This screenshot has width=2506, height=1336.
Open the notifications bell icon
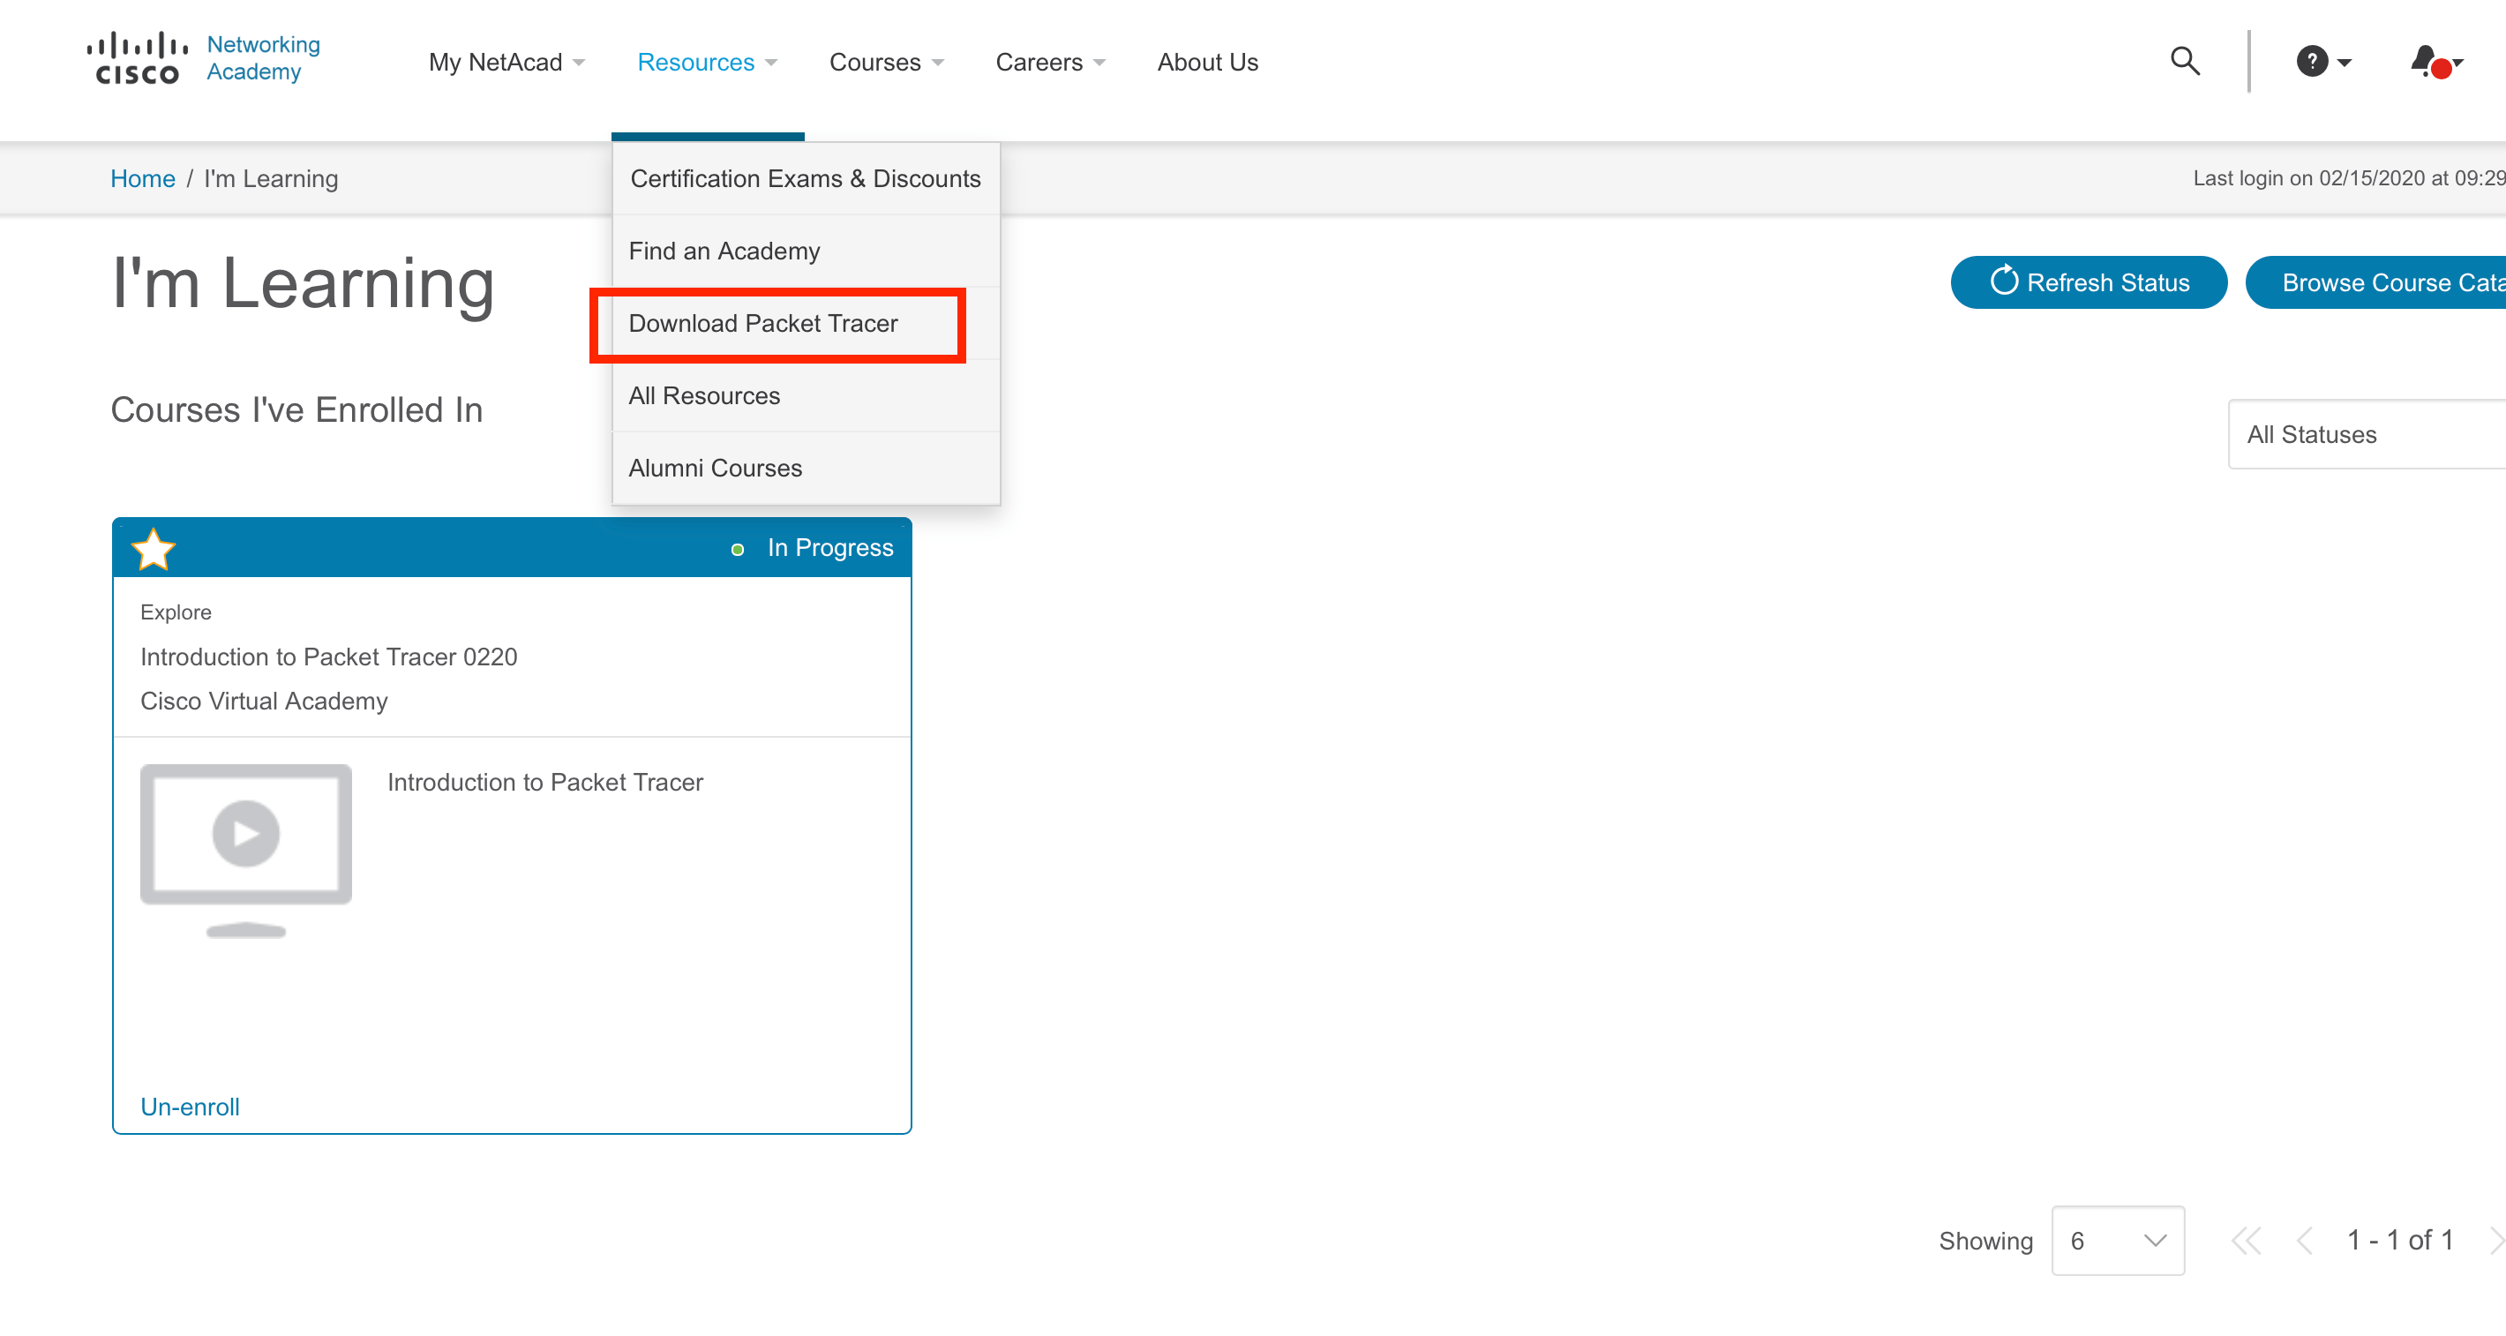click(x=2427, y=61)
